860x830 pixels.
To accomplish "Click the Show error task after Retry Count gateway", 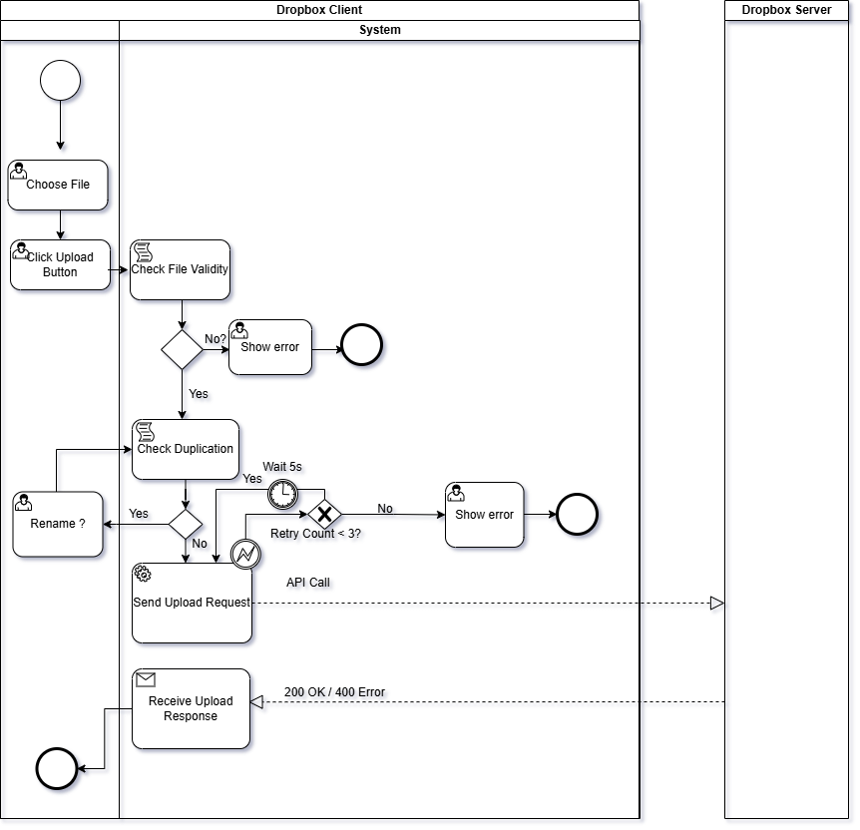I will [x=485, y=515].
